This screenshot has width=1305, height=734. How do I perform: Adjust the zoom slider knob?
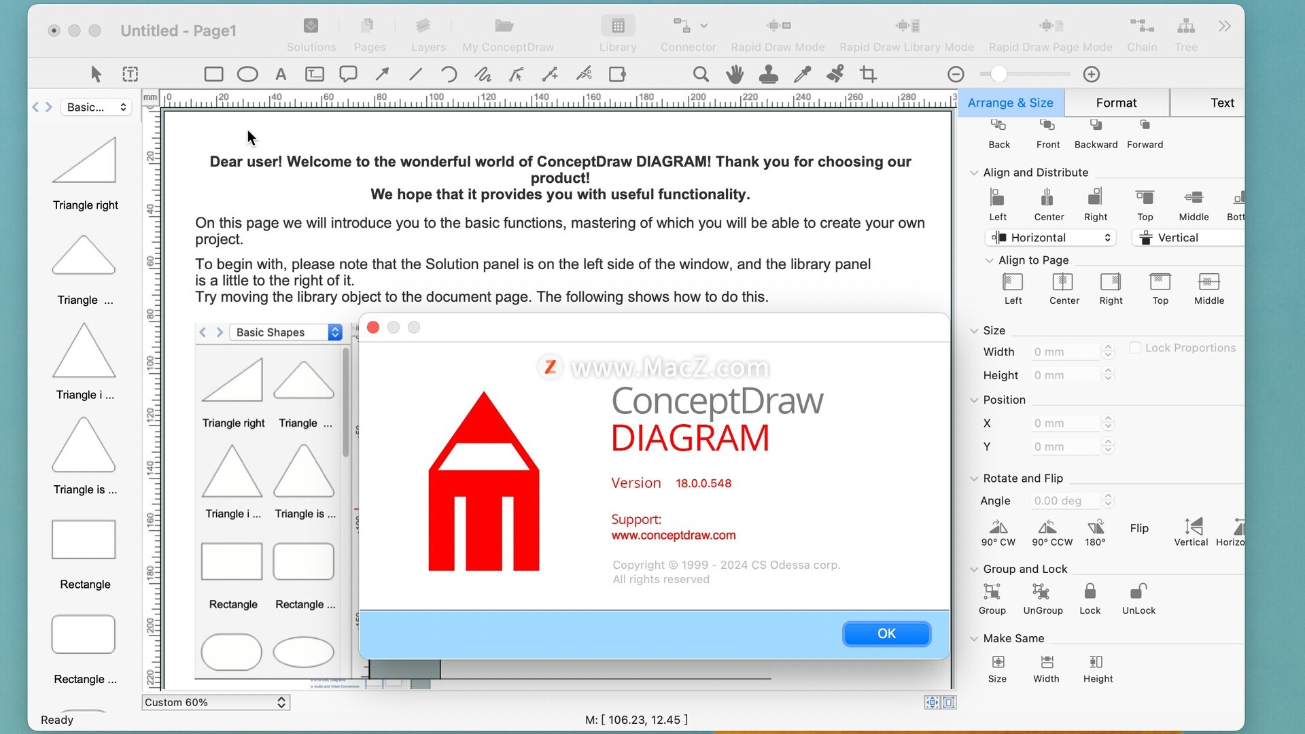pos(998,74)
